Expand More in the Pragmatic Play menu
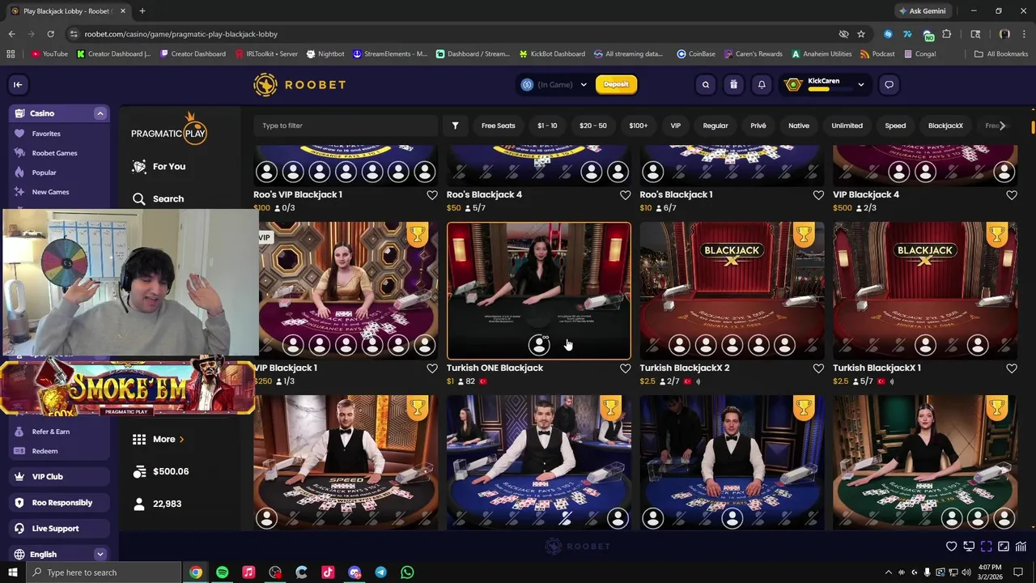The width and height of the screenshot is (1036, 583). (159, 439)
